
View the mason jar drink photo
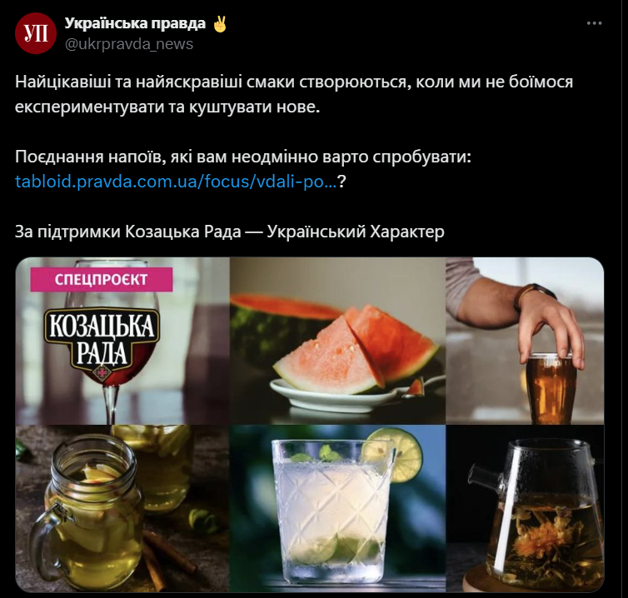(122, 508)
